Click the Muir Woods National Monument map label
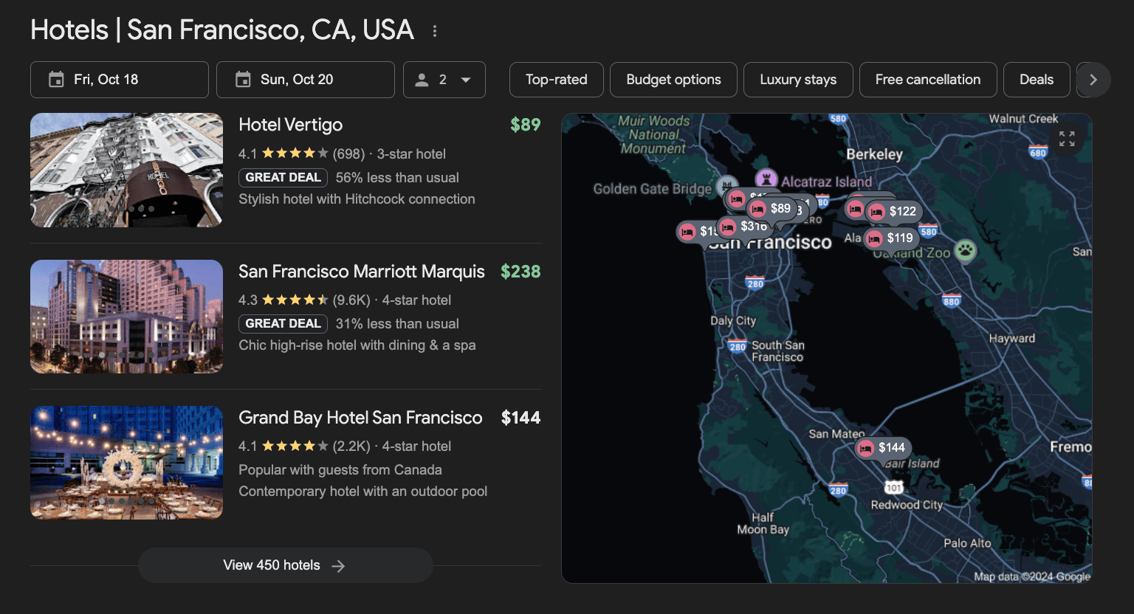 point(654,134)
